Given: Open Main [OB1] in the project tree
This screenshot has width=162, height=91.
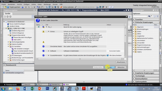Looking at the screenshot, I should pyautogui.click(x=17, y=40).
